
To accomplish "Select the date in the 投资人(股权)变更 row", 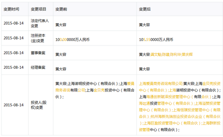I will click(x=13, y=105).
